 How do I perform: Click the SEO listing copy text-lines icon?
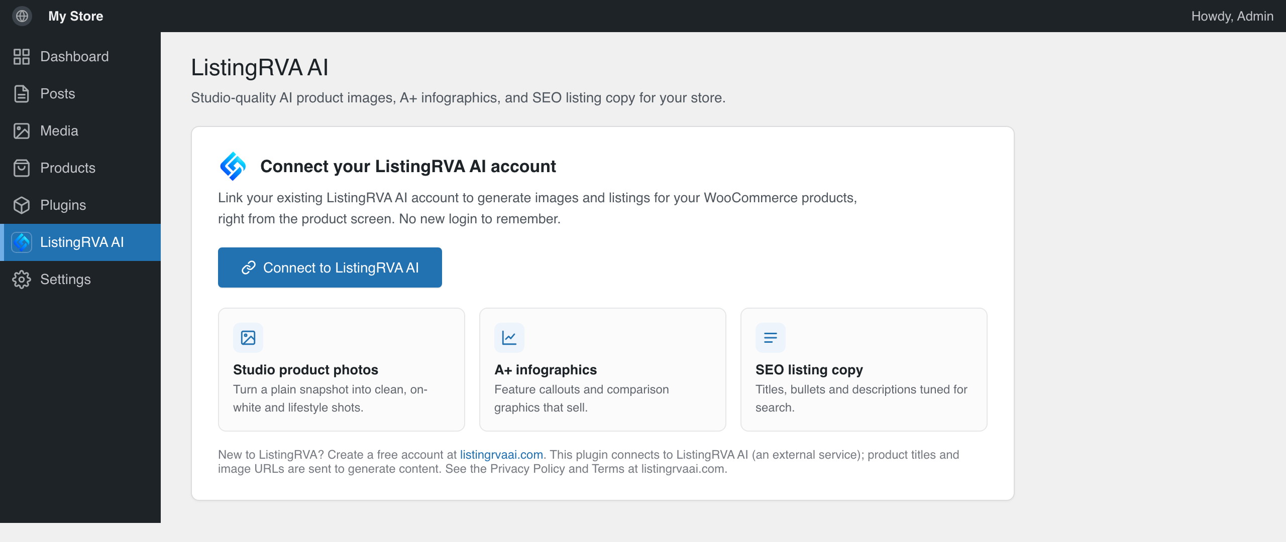pos(771,338)
